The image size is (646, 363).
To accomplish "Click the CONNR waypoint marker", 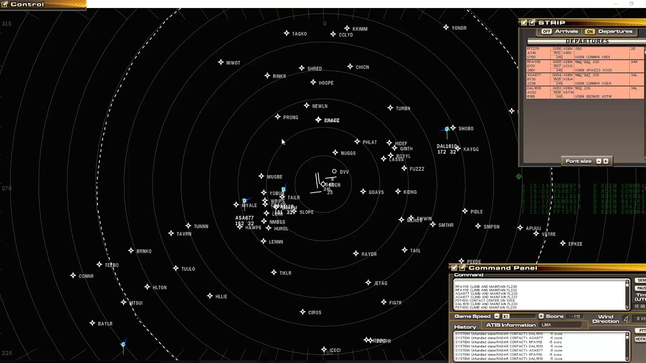I will point(74,276).
